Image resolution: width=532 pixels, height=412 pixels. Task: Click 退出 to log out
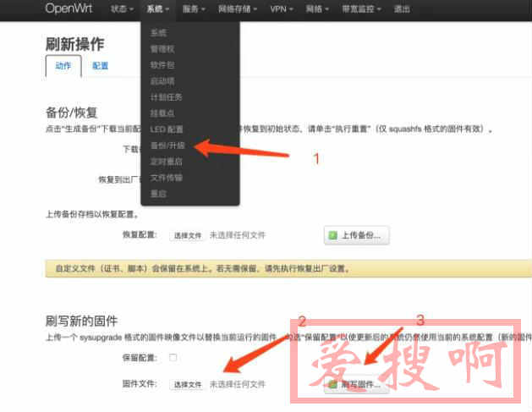tap(402, 9)
